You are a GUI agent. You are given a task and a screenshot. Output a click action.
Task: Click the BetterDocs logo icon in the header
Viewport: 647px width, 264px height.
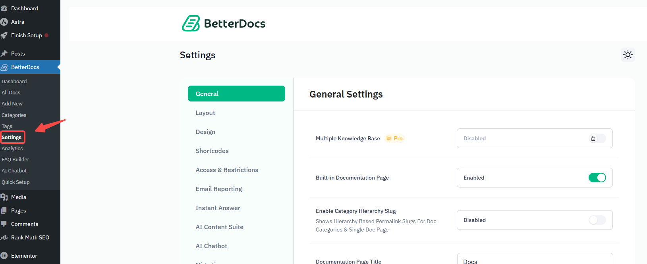191,23
